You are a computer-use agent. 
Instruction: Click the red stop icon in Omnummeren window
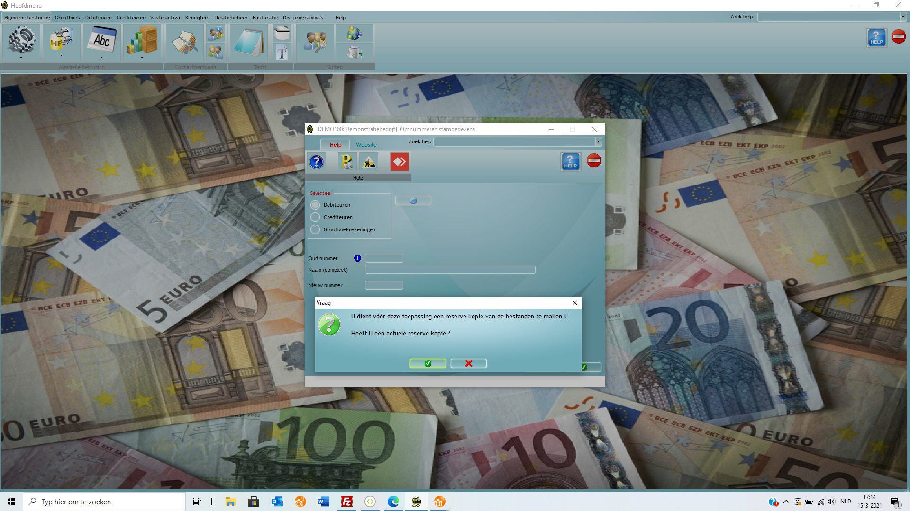click(x=594, y=161)
